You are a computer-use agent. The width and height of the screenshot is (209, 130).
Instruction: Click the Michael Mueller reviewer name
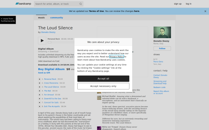tap(109, 96)
